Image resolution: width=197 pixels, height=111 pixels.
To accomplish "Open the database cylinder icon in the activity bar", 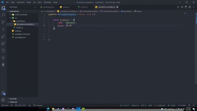I will [3, 51].
